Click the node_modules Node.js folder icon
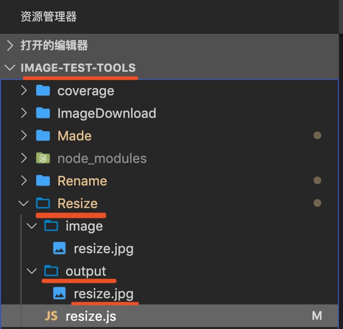 pyautogui.click(x=43, y=158)
